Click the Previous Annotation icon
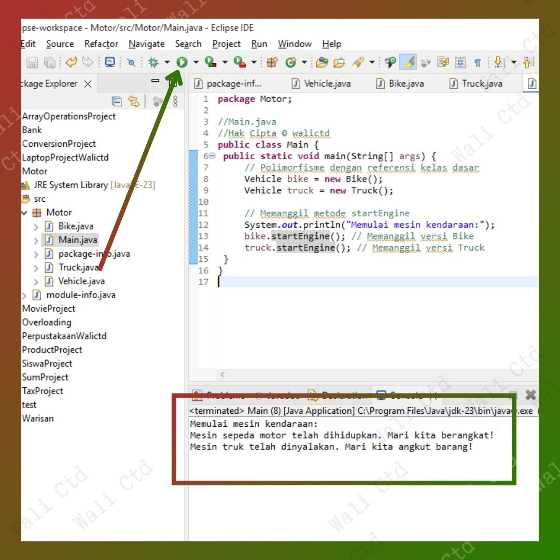This screenshot has width=560, height=560. pos(528,63)
